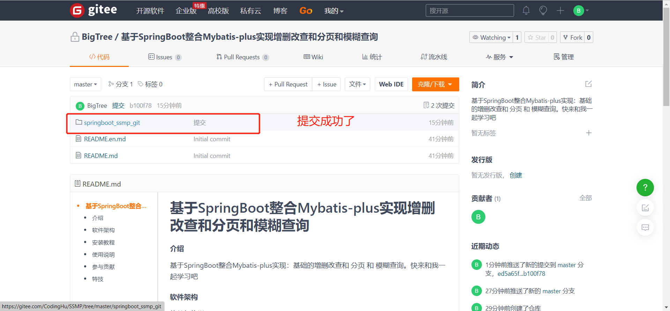The width and height of the screenshot is (670, 311).
Task: Switch to the Issues tab
Action: tap(165, 57)
